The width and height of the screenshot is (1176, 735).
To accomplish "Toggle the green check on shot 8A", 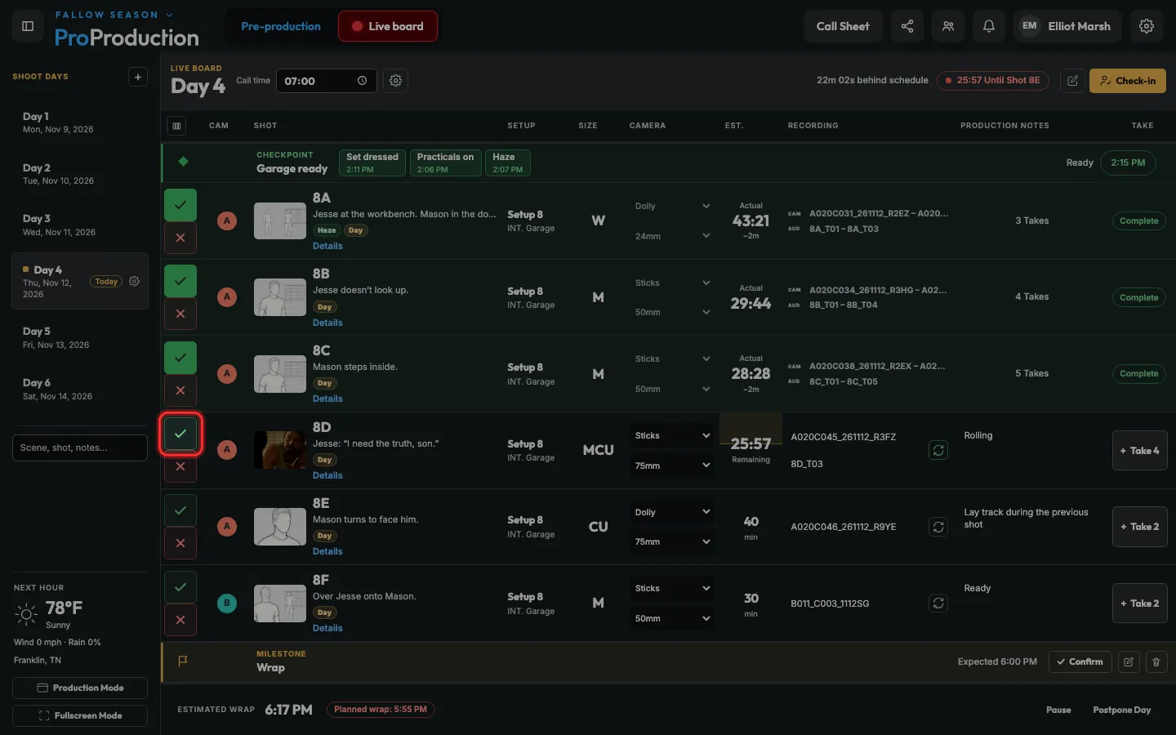I will (180, 205).
